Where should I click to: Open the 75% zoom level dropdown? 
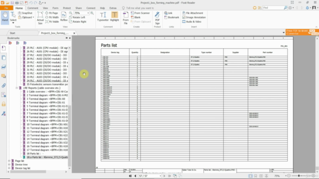[88, 13]
